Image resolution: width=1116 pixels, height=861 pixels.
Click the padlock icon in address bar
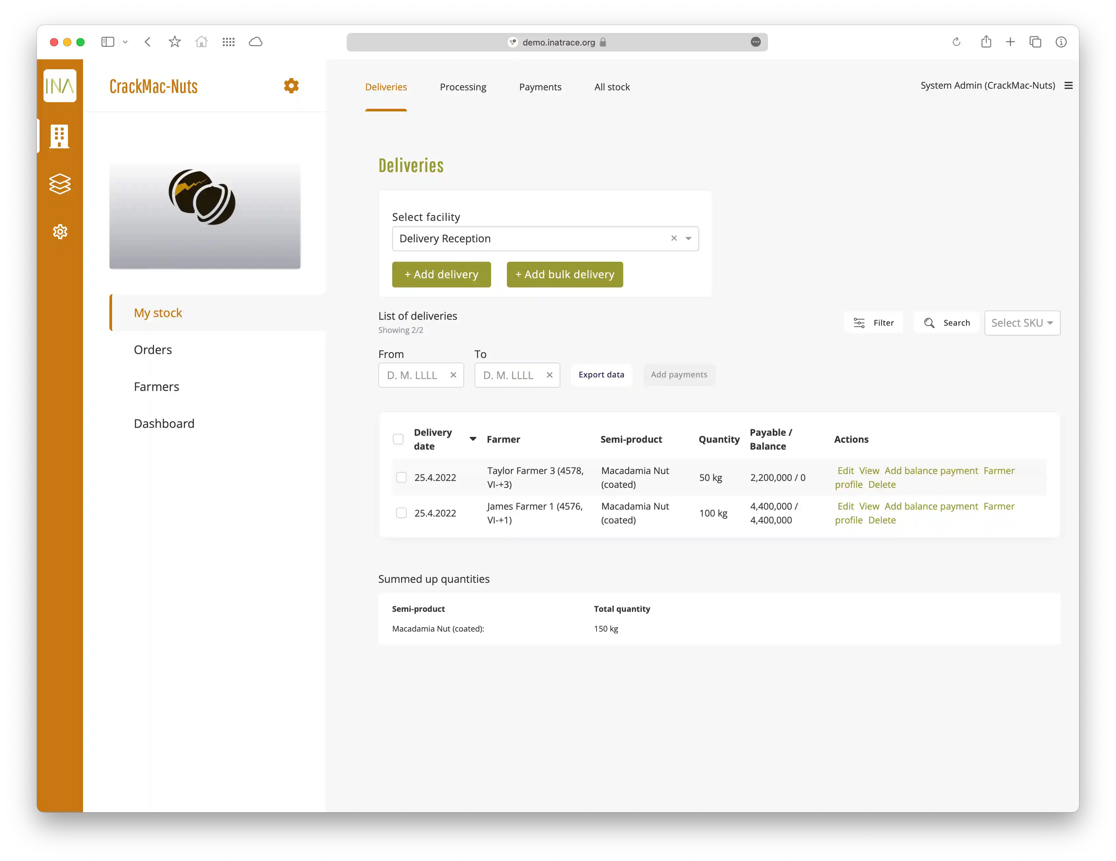pyautogui.click(x=603, y=42)
